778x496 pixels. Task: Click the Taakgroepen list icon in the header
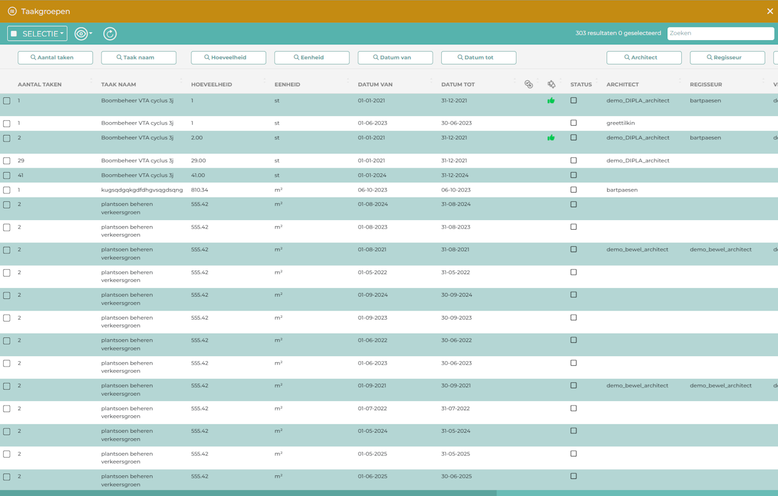point(12,12)
